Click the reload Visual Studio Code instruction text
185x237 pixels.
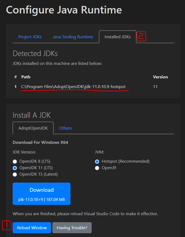point(85,214)
